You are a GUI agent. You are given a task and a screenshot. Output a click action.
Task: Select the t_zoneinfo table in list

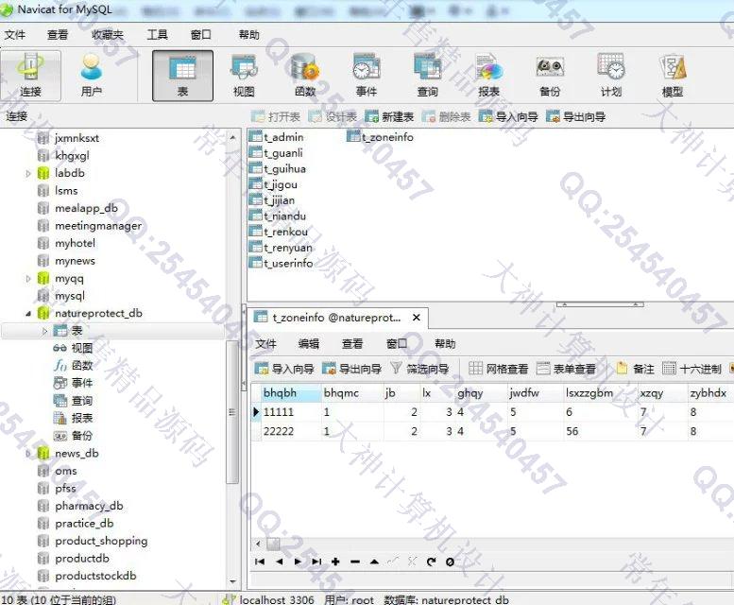[x=380, y=137]
